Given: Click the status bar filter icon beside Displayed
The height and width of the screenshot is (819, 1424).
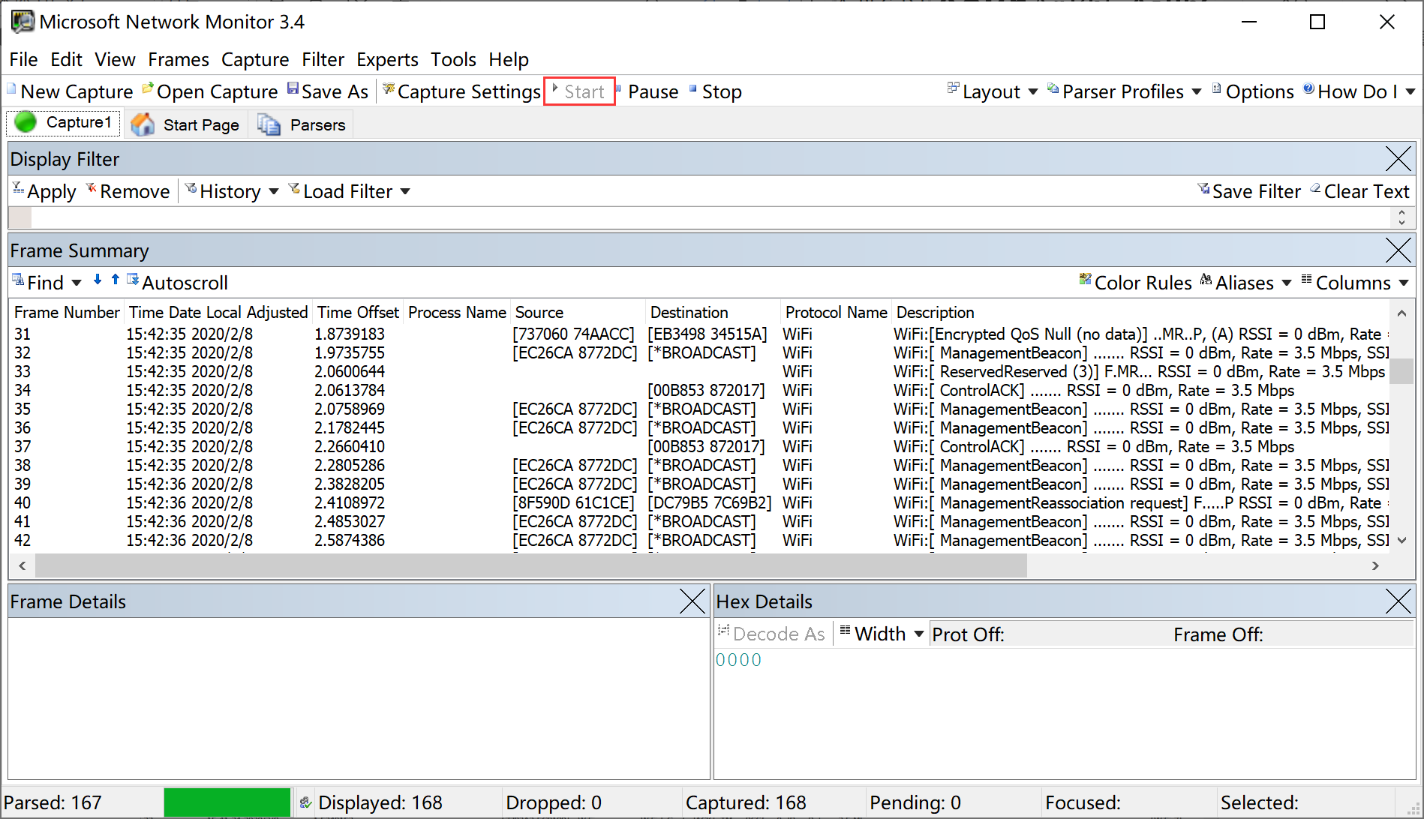Looking at the screenshot, I should (x=305, y=802).
